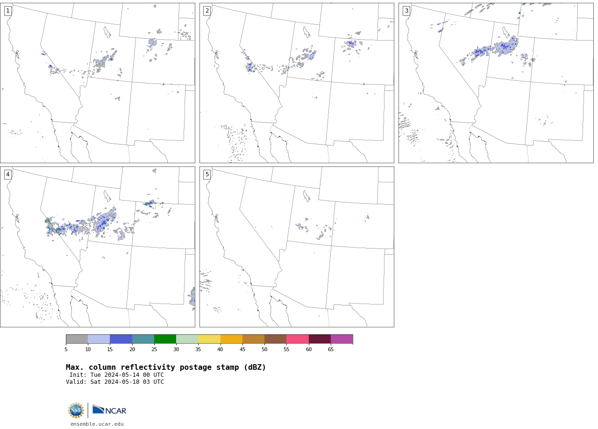
Task: Click the 'Init: Tue 2024-05-14 00 UTC' line
Action: pyautogui.click(x=117, y=375)
